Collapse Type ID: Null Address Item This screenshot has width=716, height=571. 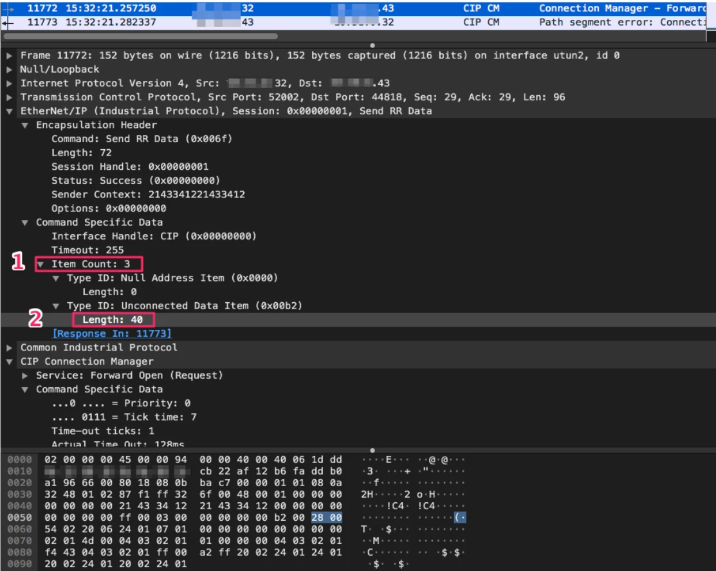[56, 278]
